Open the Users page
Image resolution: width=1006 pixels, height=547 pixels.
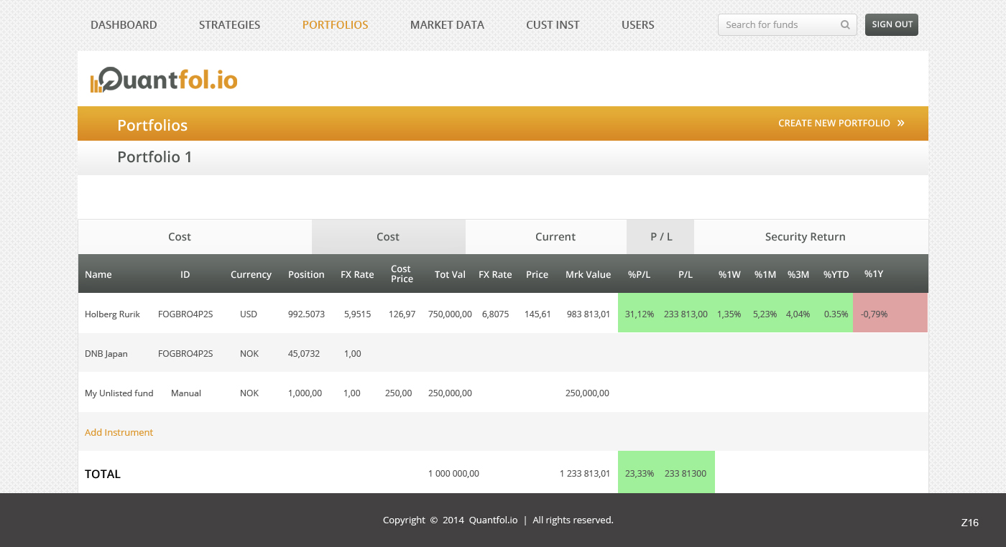tap(637, 25)
